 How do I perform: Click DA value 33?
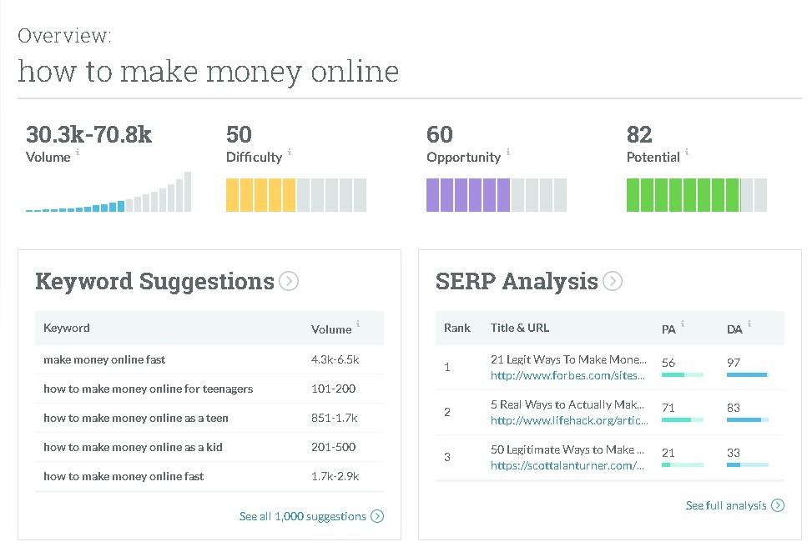pyautogui.click(x=734, y=453)
